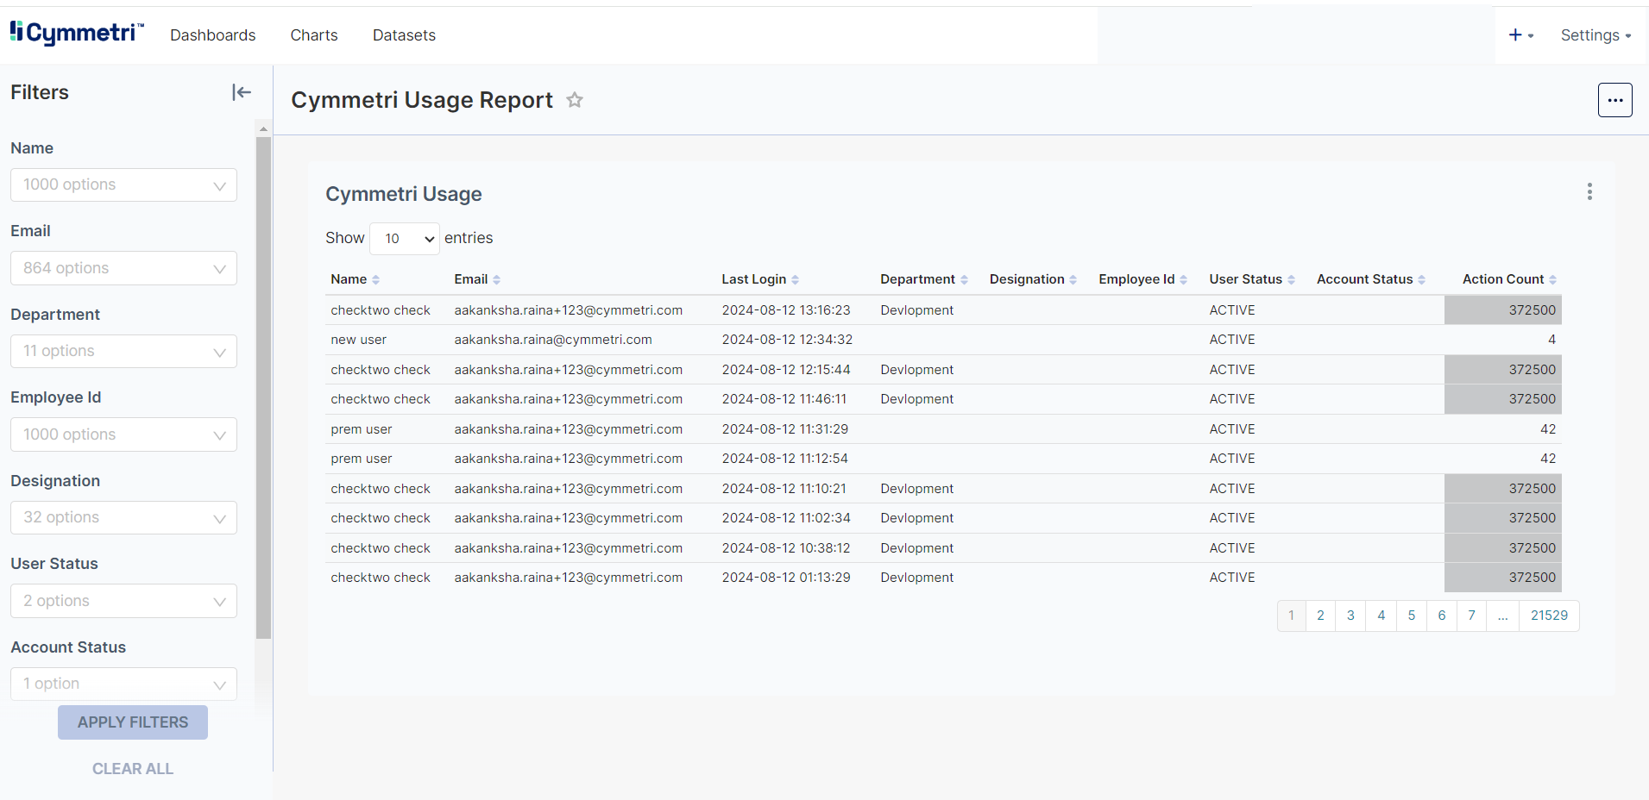
Task: Go to the Datasets tab
Action: coord(404,35)
